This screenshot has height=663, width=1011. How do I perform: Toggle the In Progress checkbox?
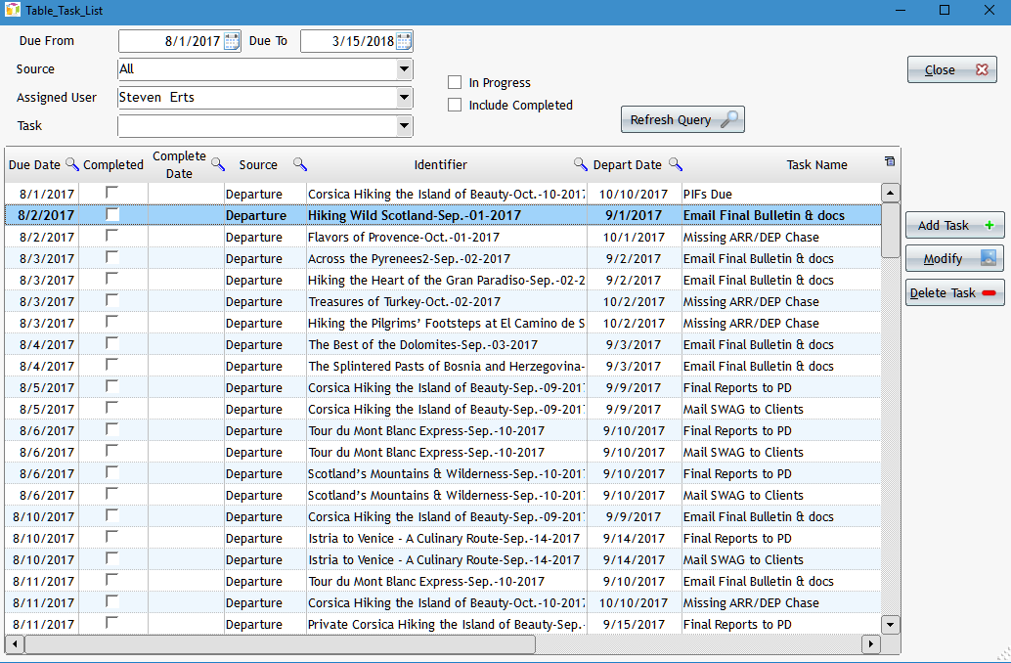(455, 82)
